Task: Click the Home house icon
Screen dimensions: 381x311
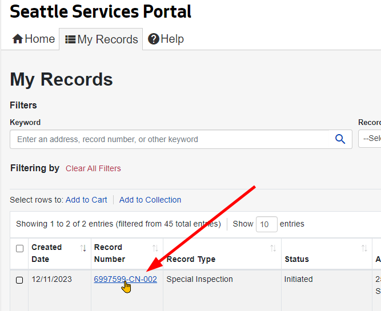Action: 18,39
